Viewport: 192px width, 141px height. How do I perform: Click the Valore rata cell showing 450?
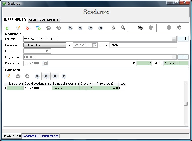(x=106, y=88)
